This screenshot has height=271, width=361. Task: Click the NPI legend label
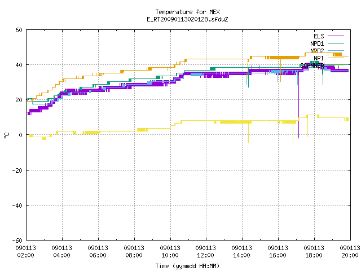pos(319,58)
